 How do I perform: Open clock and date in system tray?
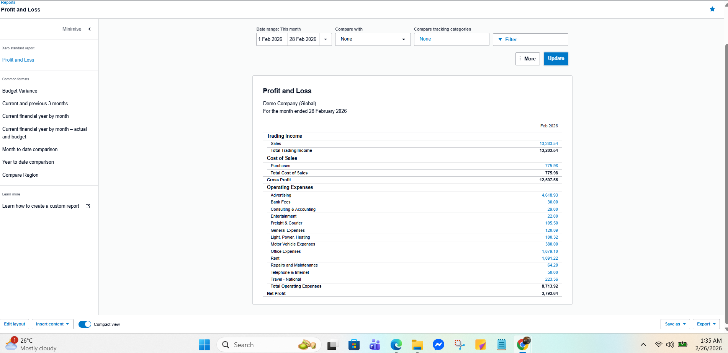coord(708,345)
